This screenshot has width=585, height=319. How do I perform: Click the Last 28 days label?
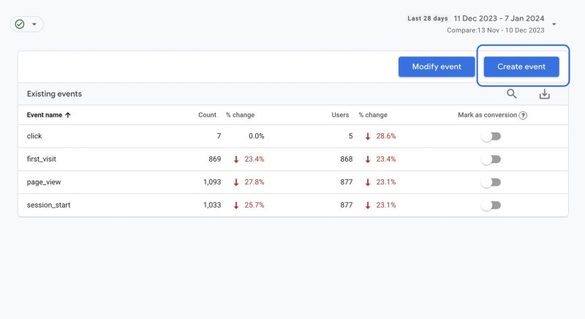coord(428,18)
